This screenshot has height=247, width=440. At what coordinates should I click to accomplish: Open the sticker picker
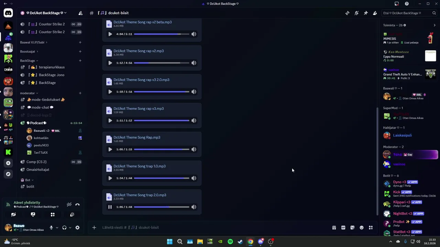pyautogui.click(x=352, y=227)
